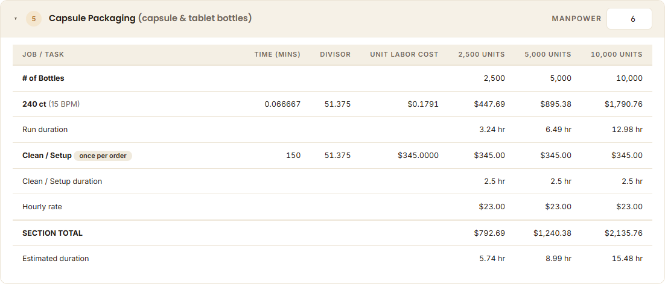Viewport: 665px width, 284px height.
Task: Click the TIME (MINS) column header
Action: click(278, 54)
